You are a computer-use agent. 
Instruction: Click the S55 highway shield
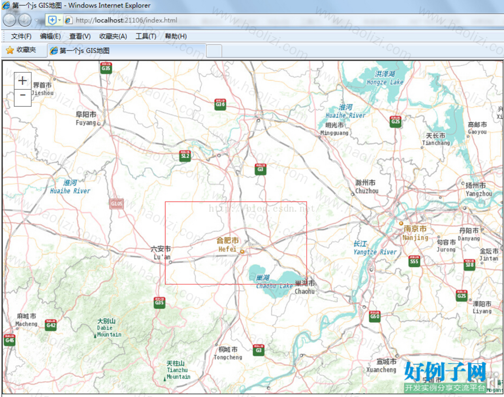coord(414,261)
